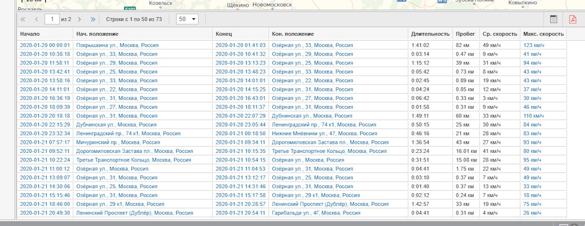The height and width of the screenshot is (226, 585).
Task: Go to previous page arrow
Action: point(36,19)
